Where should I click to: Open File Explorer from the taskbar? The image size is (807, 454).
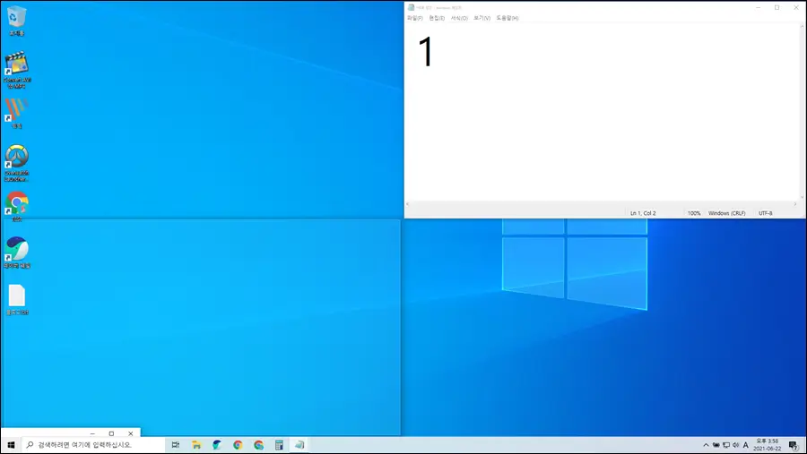[196, 445]
